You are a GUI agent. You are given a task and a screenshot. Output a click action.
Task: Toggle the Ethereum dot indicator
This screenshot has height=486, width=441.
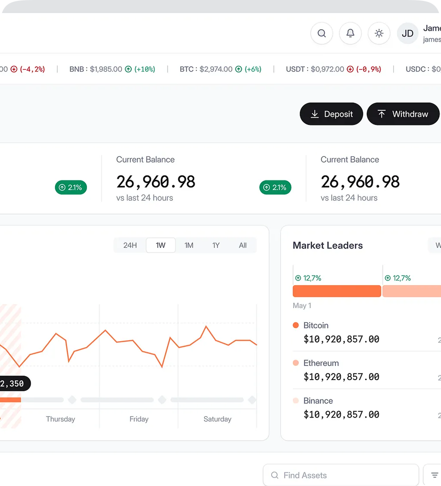(296, 363)
